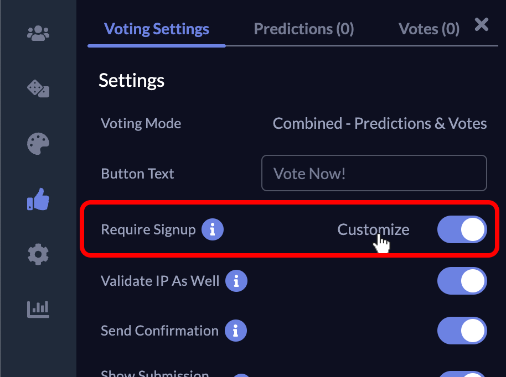Image resolution: width=506 pixels, height=377 pixels.
Task: Open the color palette theme icon
Action: point(38,144)
